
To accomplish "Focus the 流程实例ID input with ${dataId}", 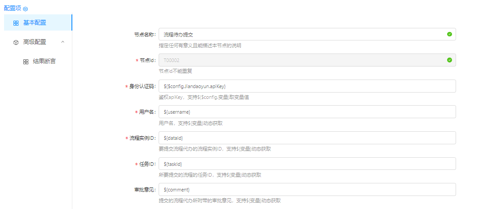I will tap(307, 138).
